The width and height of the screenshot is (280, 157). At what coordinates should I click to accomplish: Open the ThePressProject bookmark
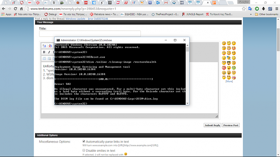165,14
